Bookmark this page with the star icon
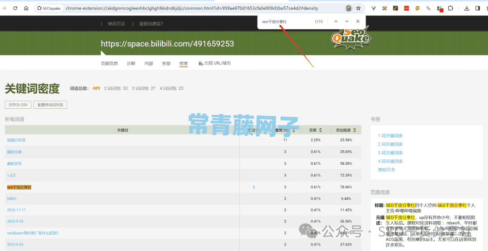The width and height of the screenshot is (488, 251). [x=358, y=9]
